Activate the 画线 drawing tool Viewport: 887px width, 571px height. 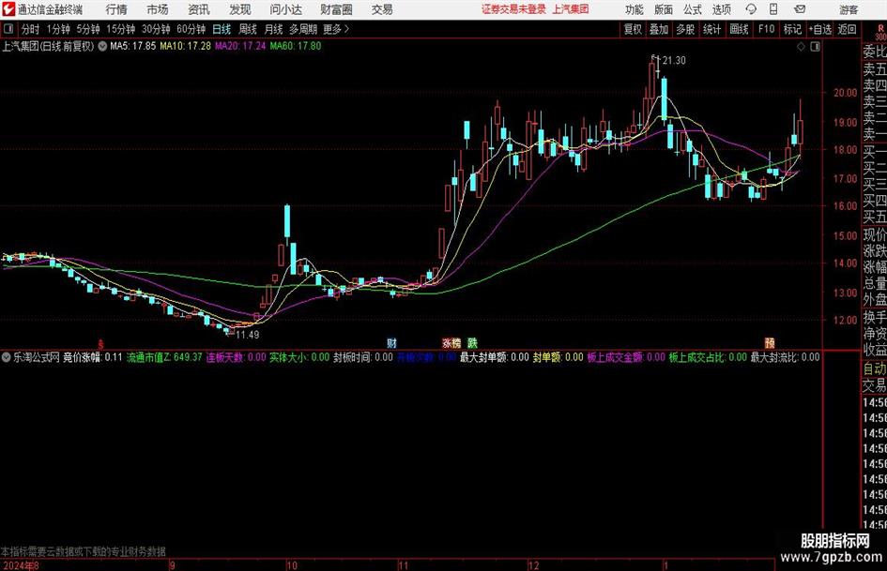pyautogui.click(x=739, y=29)
